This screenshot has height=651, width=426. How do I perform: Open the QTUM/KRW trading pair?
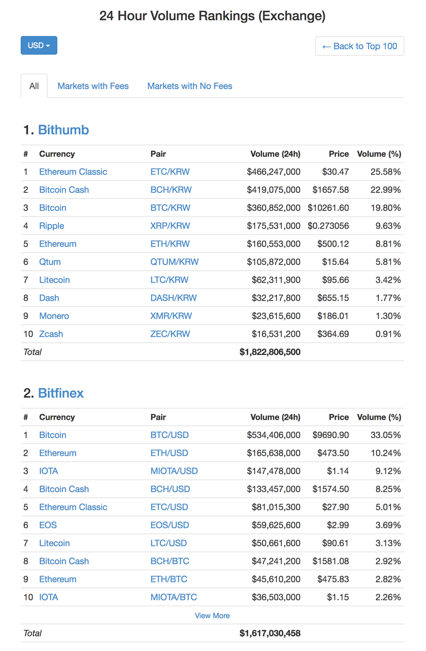[175, 262]
